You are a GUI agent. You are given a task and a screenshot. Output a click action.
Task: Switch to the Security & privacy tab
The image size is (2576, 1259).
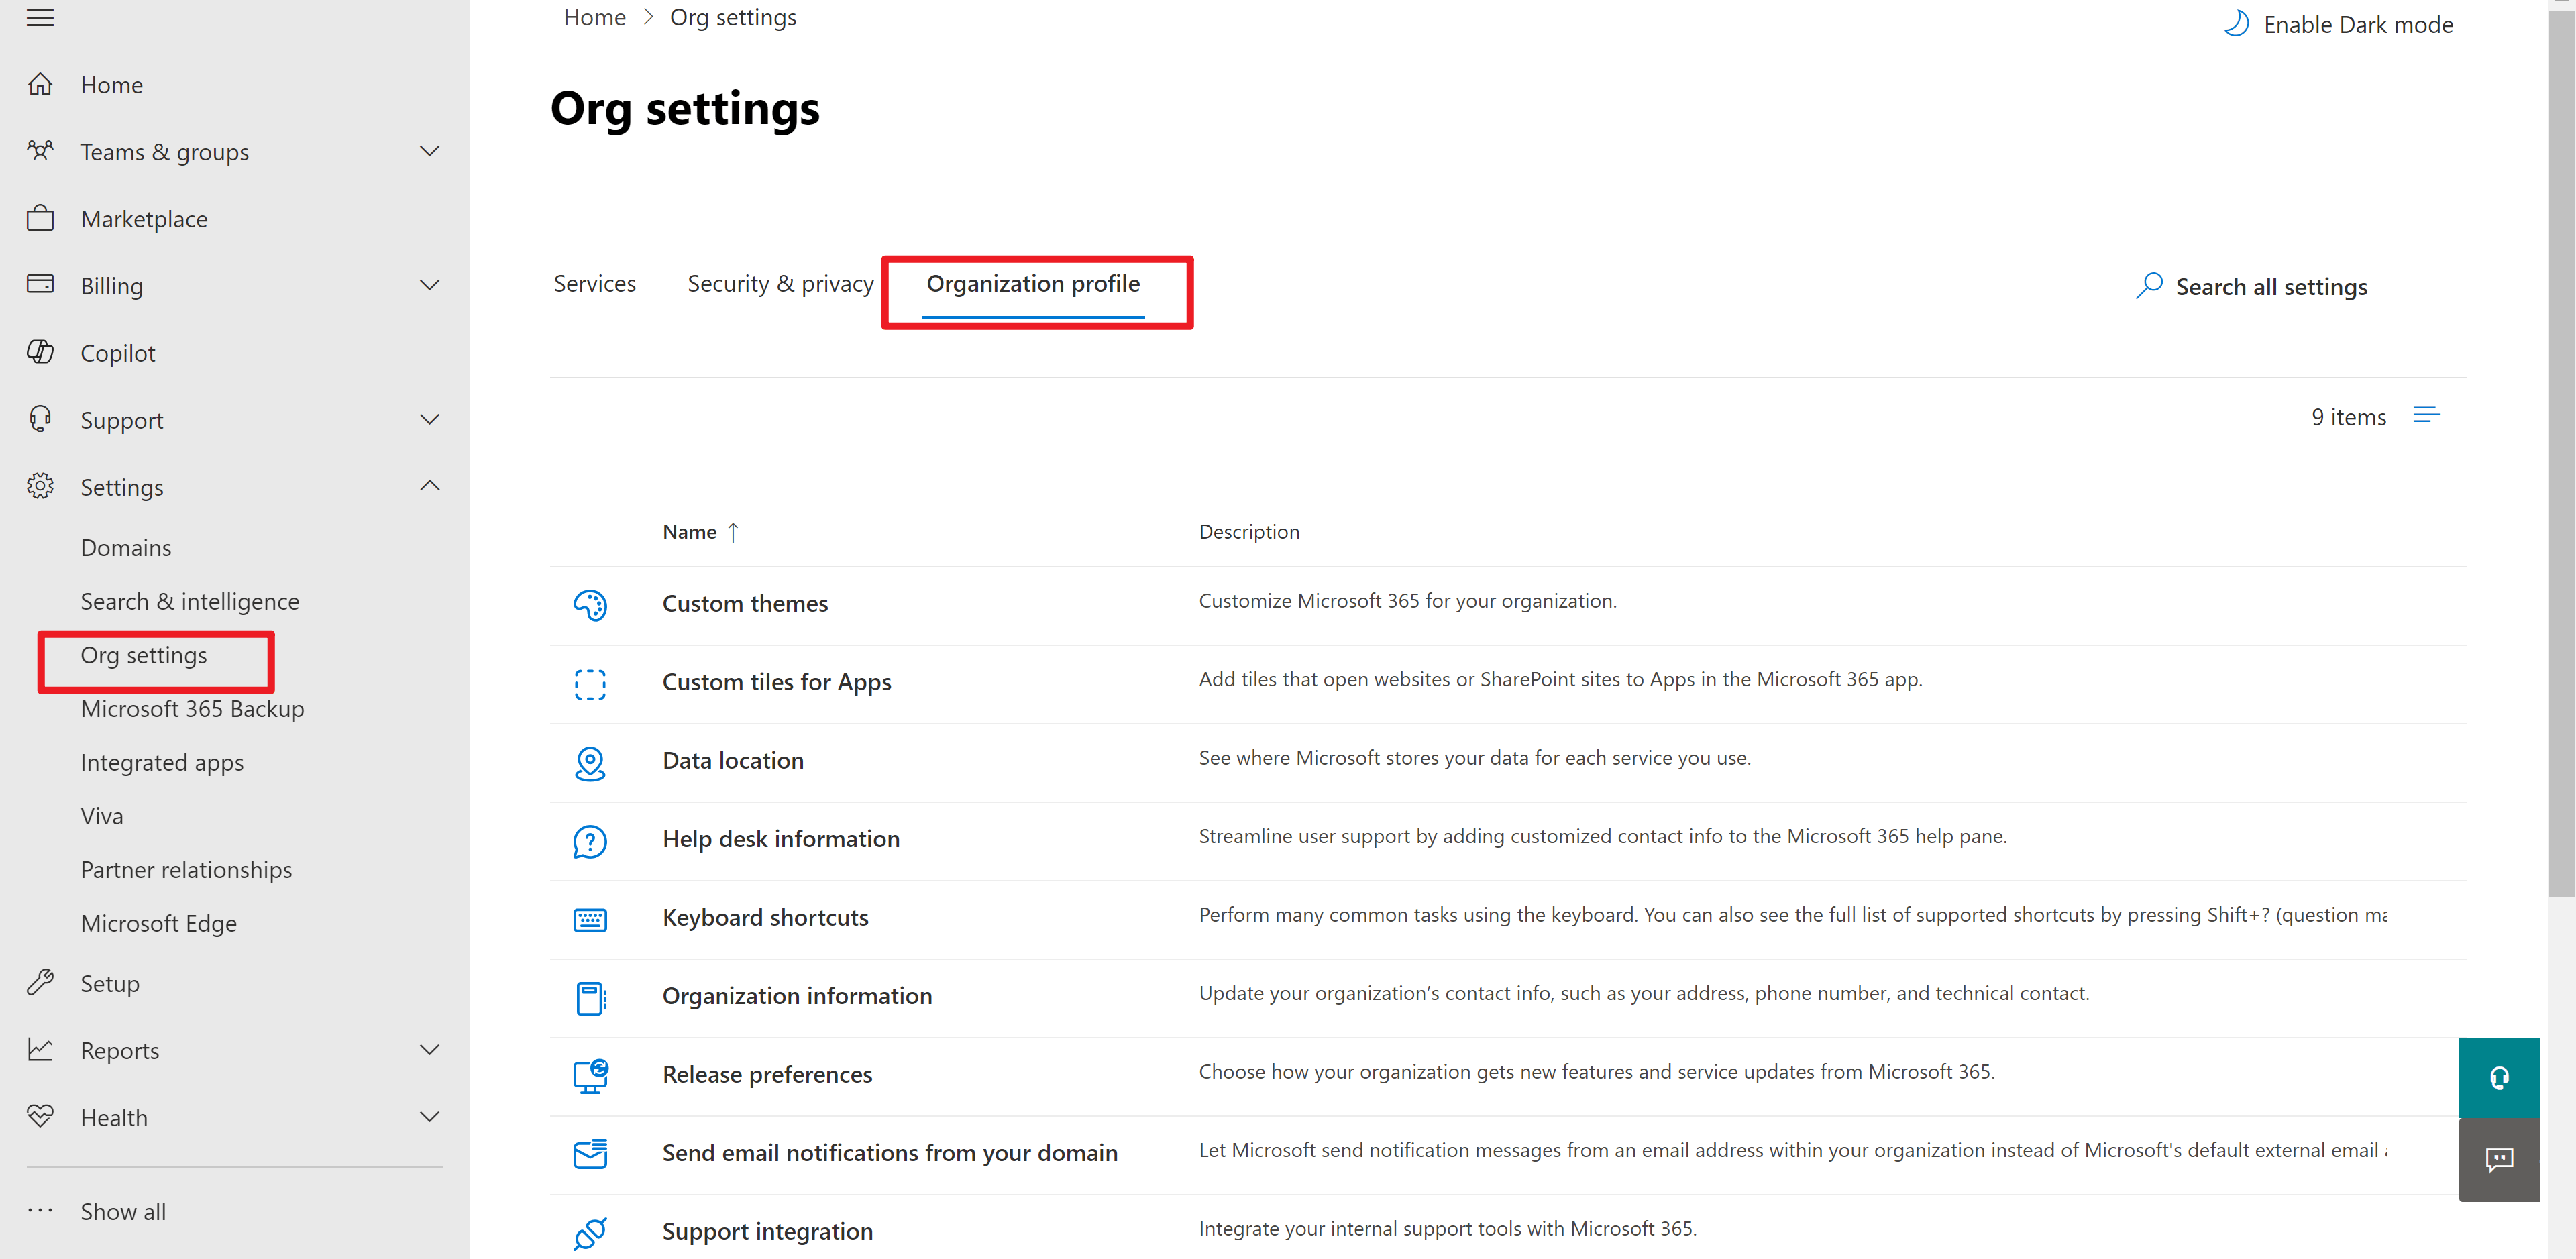780,284
